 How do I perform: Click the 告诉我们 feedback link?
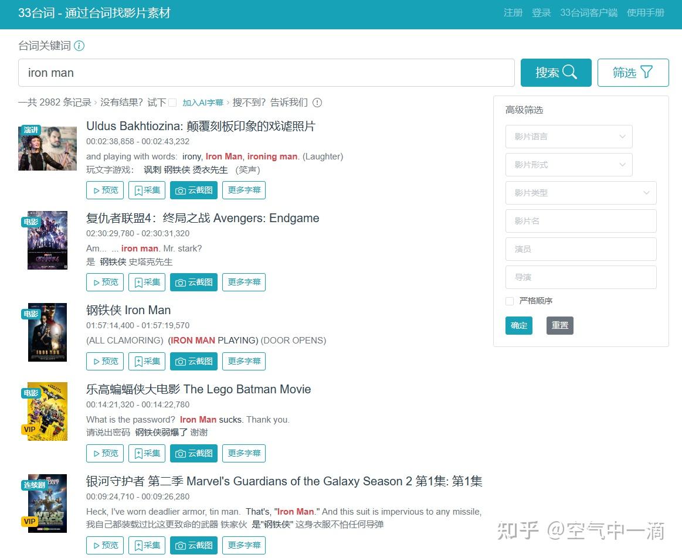(x=289, y=103)
